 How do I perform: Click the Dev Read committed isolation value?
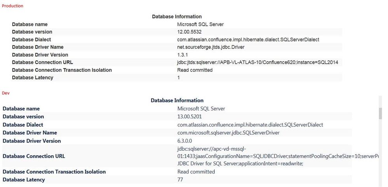pos(196,172)
